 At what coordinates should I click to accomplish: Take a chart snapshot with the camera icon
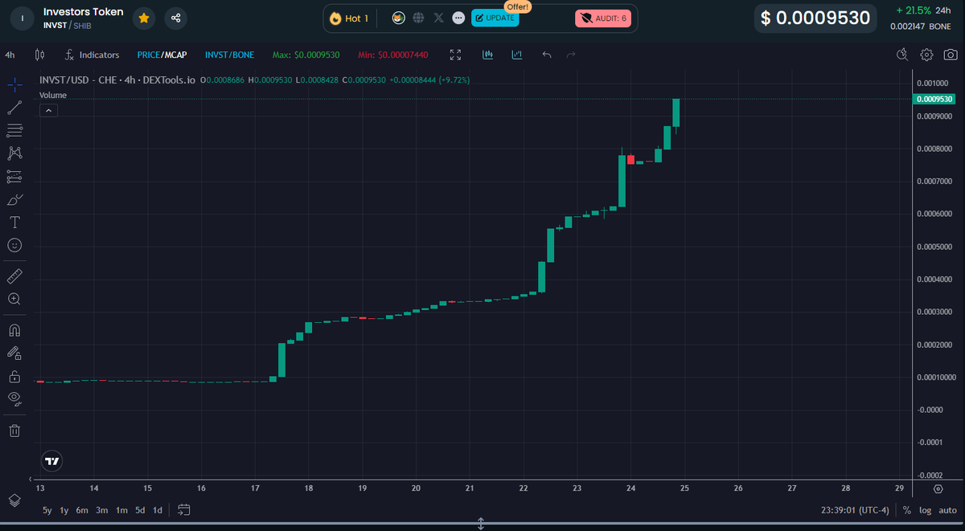click(950, 55)
